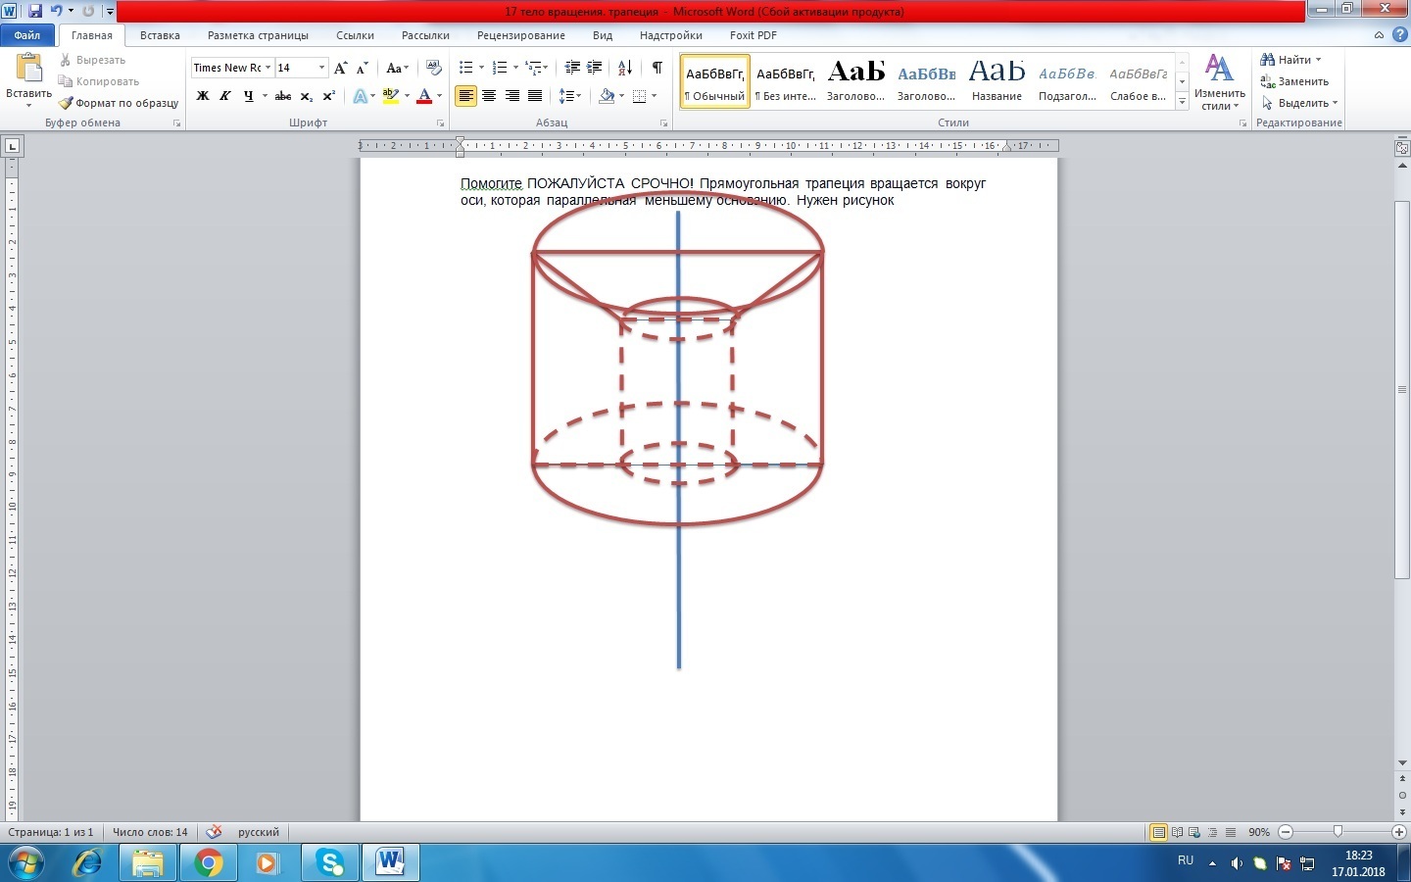The height and width of the screenshot is (882, 1411).
Task: Click the Найти button
Action: (1290, 60)
